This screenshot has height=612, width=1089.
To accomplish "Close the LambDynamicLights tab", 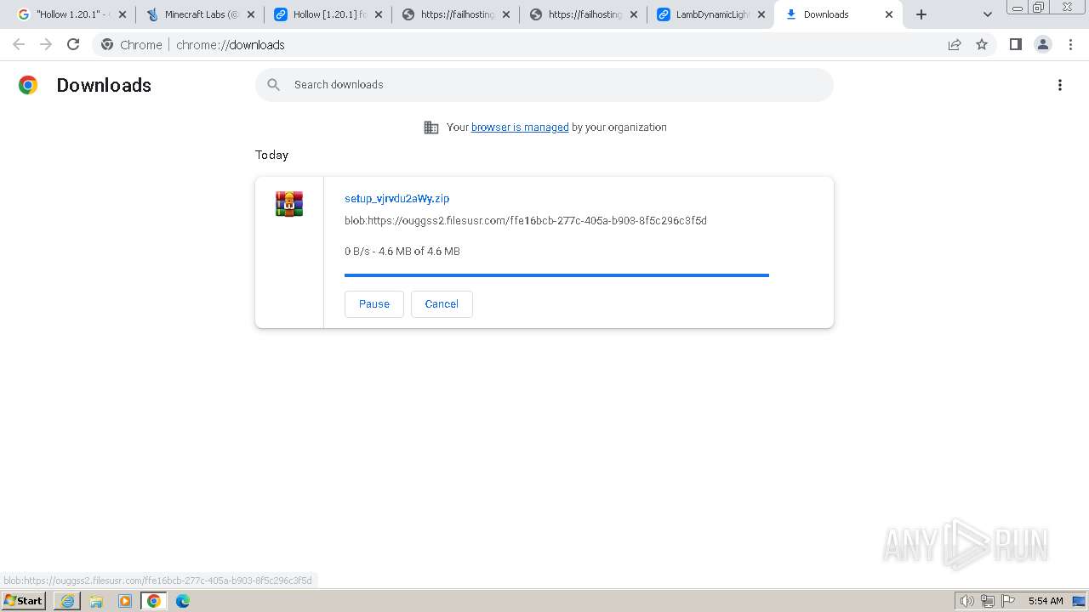I will tap(761, 14).
